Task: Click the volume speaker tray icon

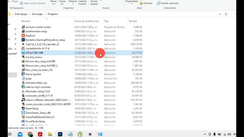Action: click(x=229, y=134)
